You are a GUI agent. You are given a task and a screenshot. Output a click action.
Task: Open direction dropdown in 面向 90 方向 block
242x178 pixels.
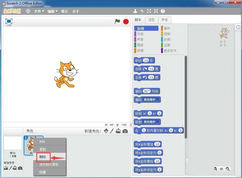[149, 91]
